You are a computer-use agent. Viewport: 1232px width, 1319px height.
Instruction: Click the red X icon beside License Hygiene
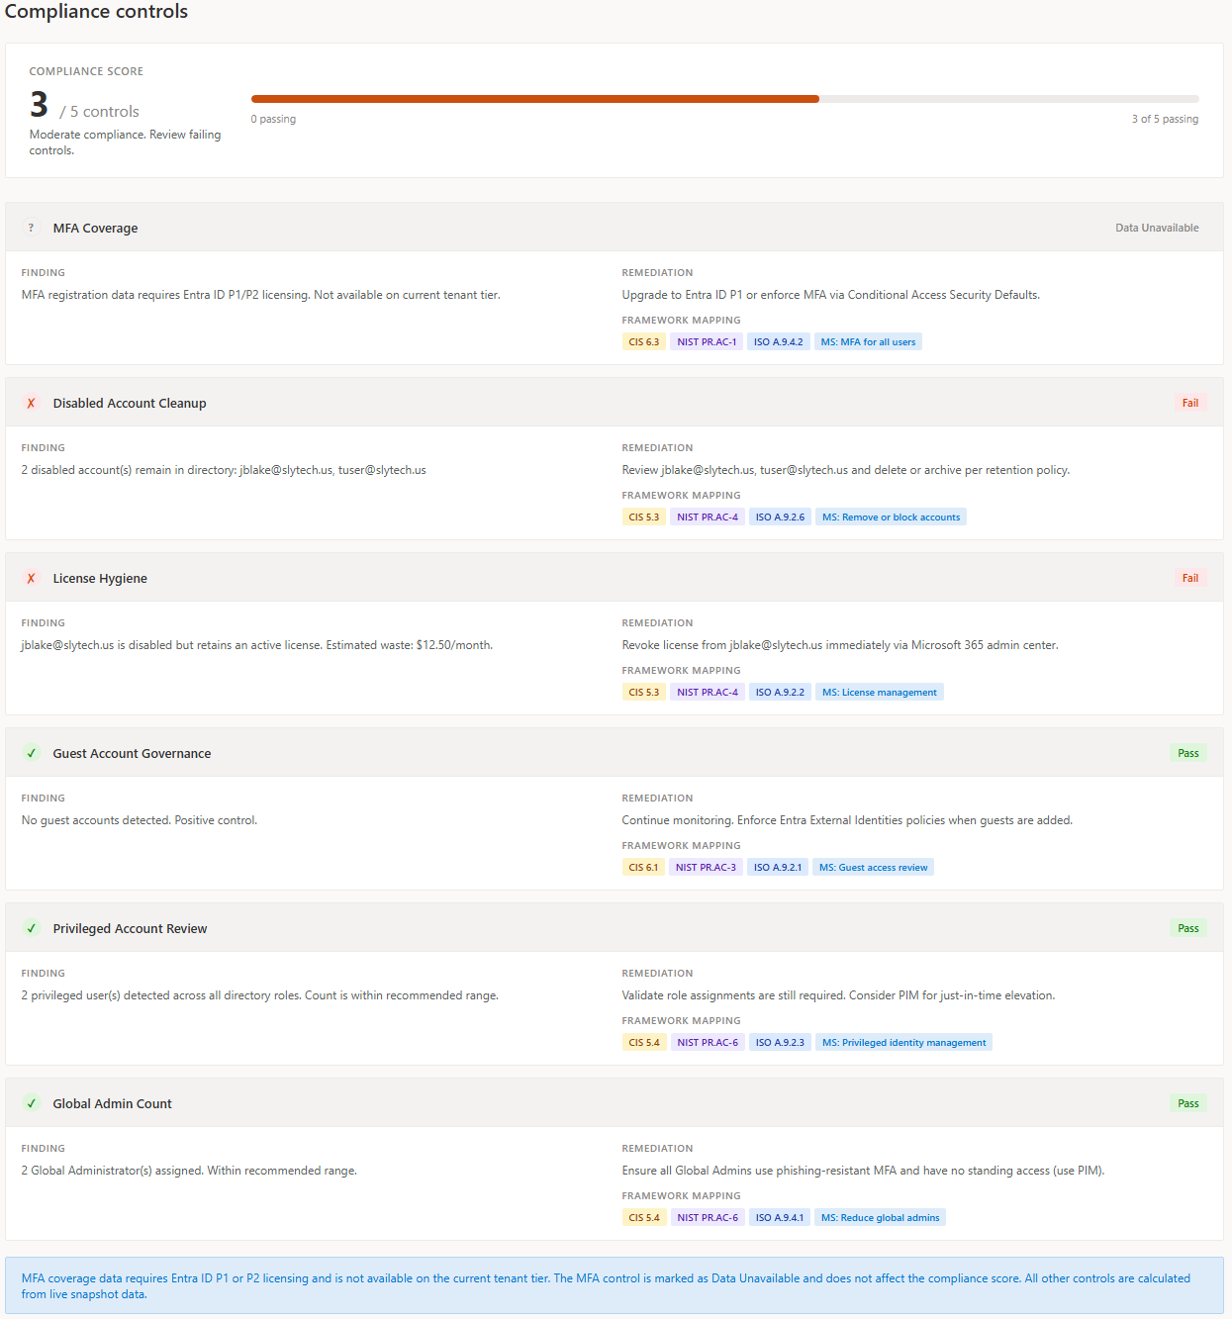click(x=31, y=578)
